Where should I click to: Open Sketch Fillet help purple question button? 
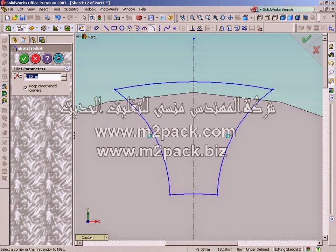(x=47, y=58)
